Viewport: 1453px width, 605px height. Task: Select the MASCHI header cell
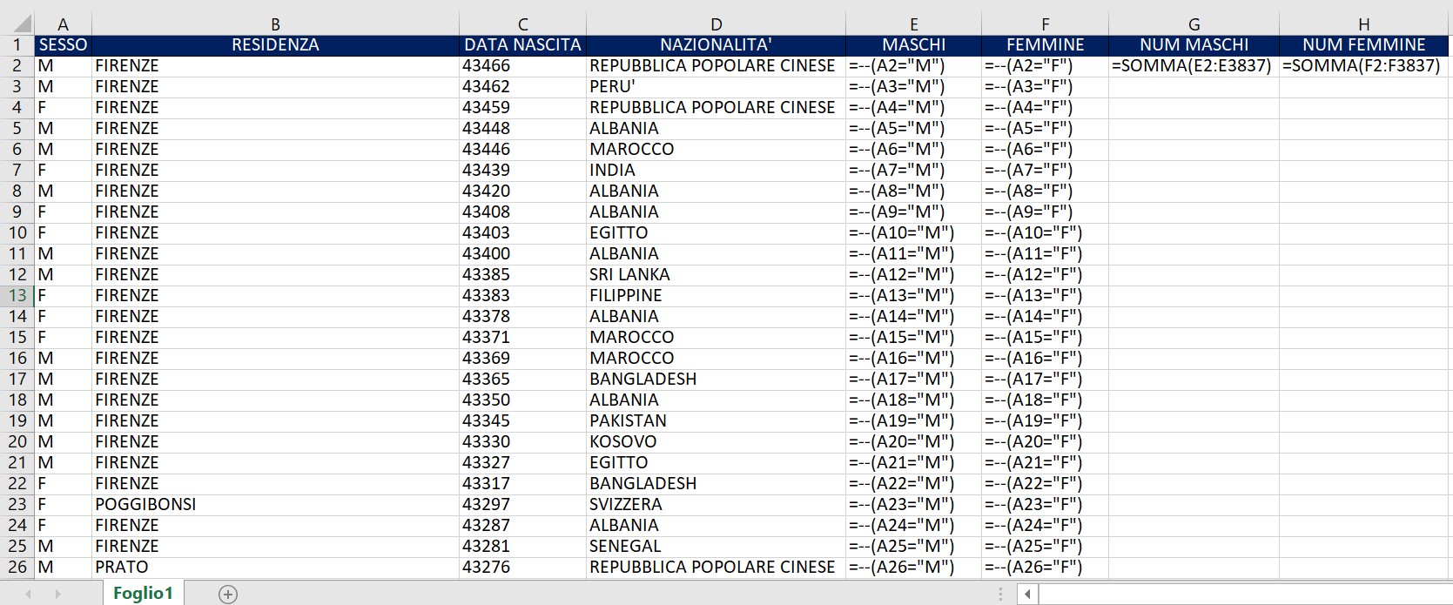[913, 45]
